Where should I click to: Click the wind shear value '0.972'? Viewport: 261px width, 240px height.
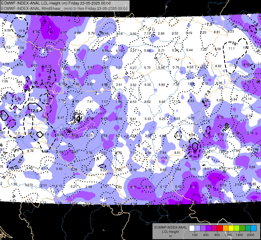(x=29, y=185)
